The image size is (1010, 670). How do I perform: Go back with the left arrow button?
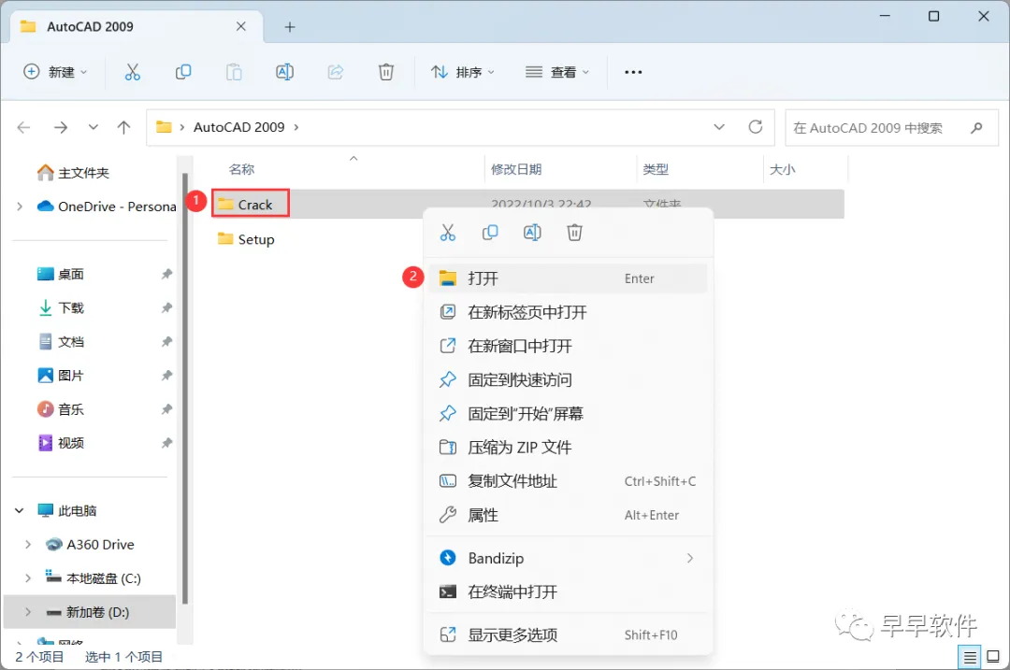point(23,127)
